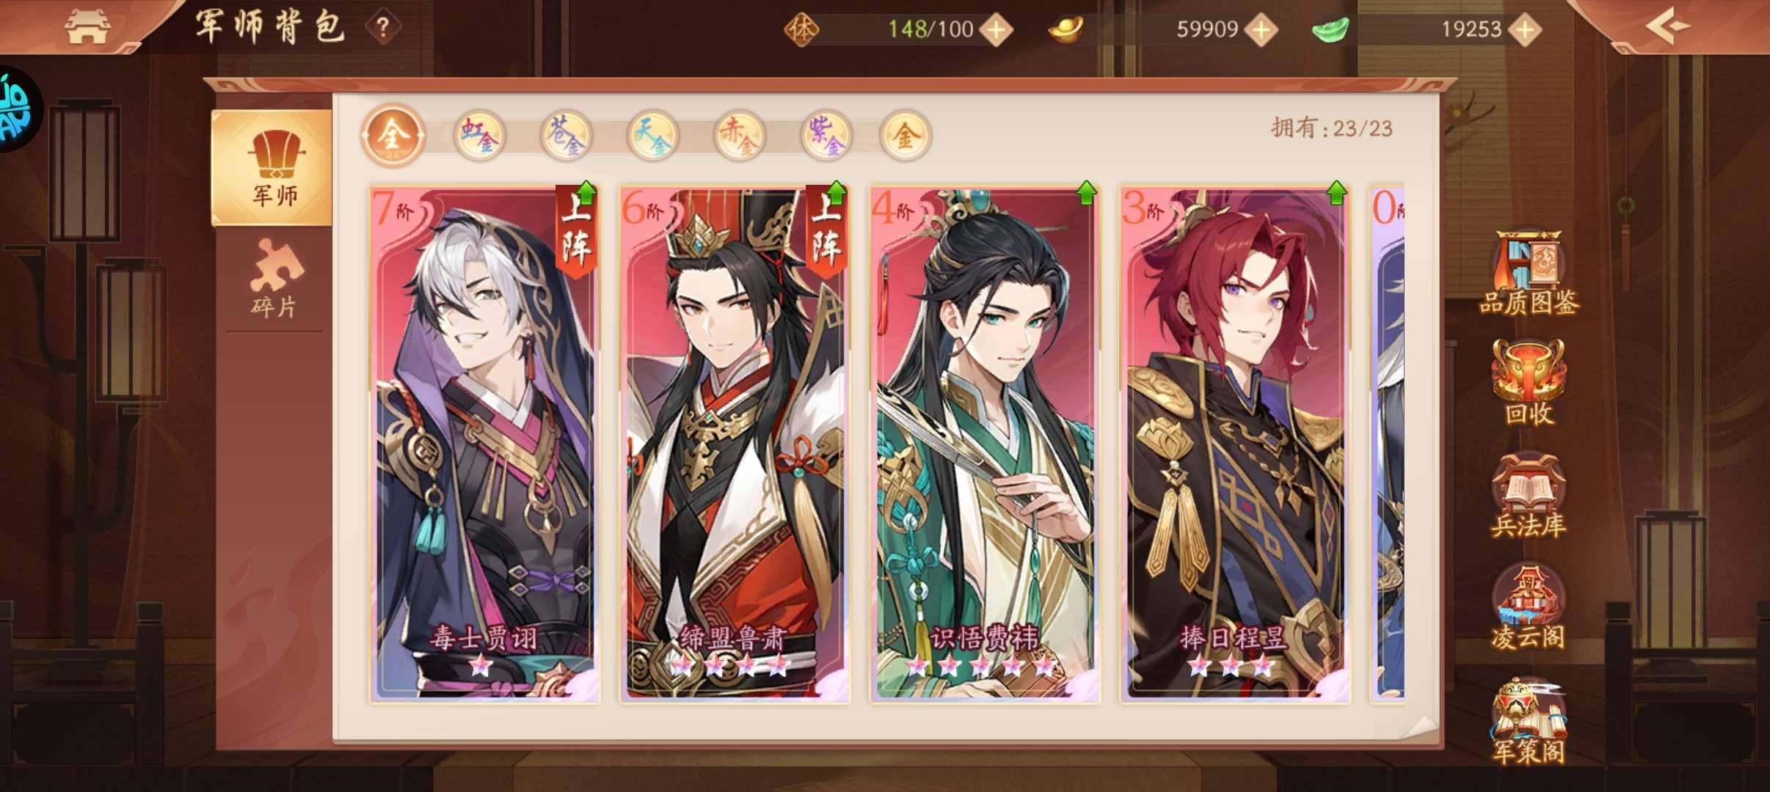The height and width of the screenshot is (792, 1770).
Task: Select the 缔盟鲁肃 advisor card
Action: pos(735,444)
